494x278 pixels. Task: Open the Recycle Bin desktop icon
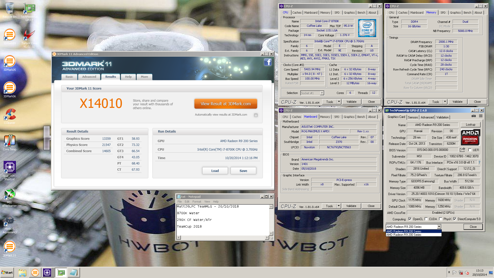[x=10, y=11]
